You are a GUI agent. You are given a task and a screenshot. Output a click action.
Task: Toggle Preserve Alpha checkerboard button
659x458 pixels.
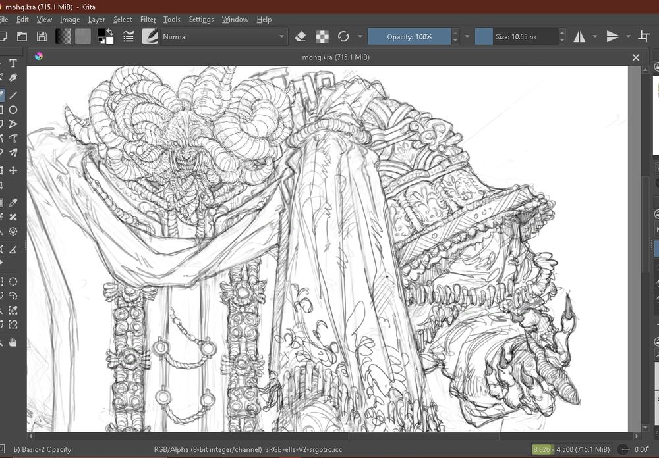(x=322, y=37)
